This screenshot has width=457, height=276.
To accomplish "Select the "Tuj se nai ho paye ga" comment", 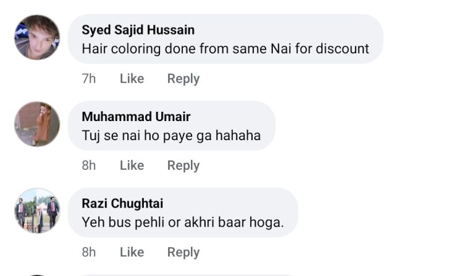I will pos(171,135).
